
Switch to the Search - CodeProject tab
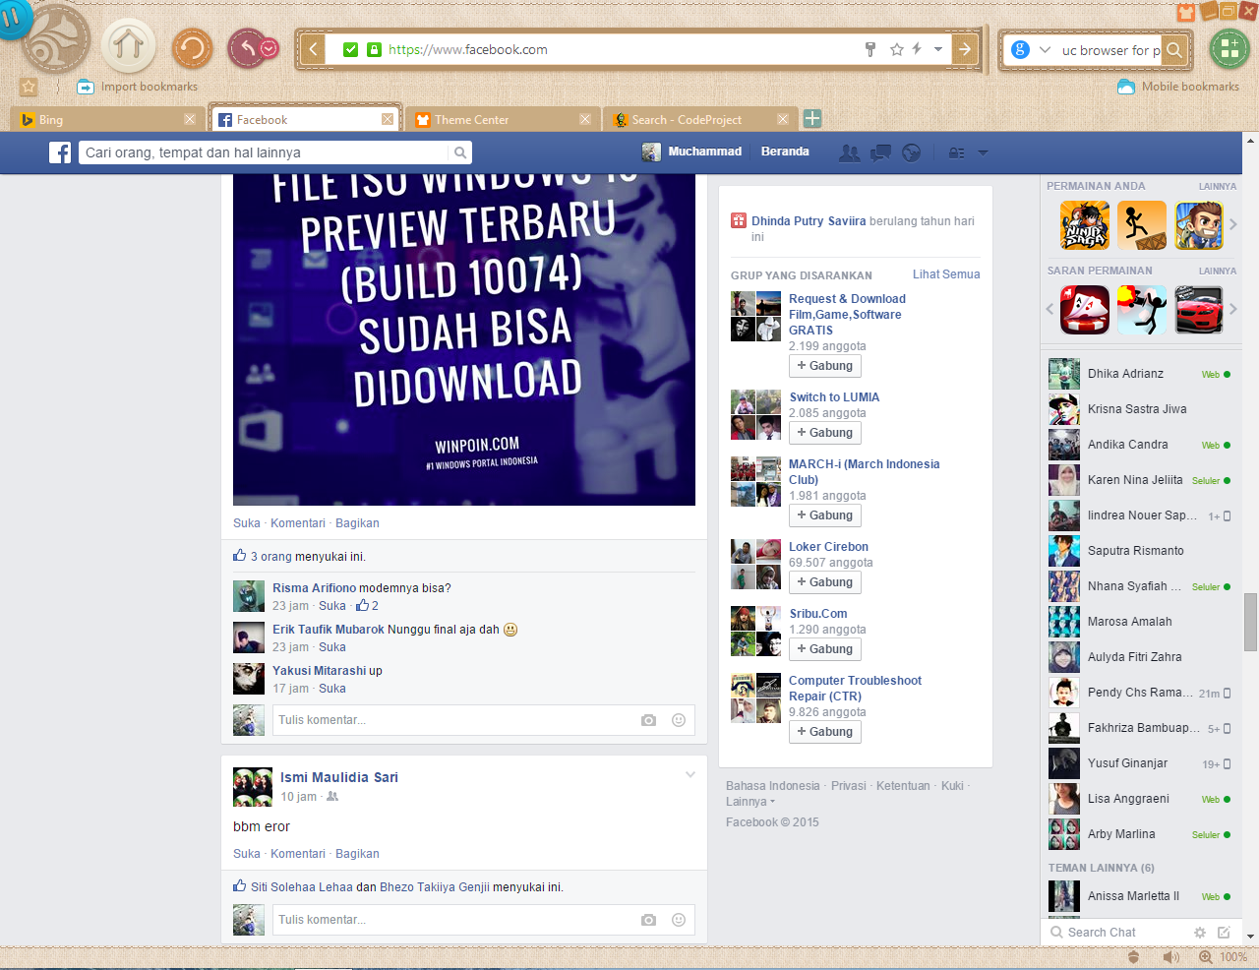pos(700,119)
